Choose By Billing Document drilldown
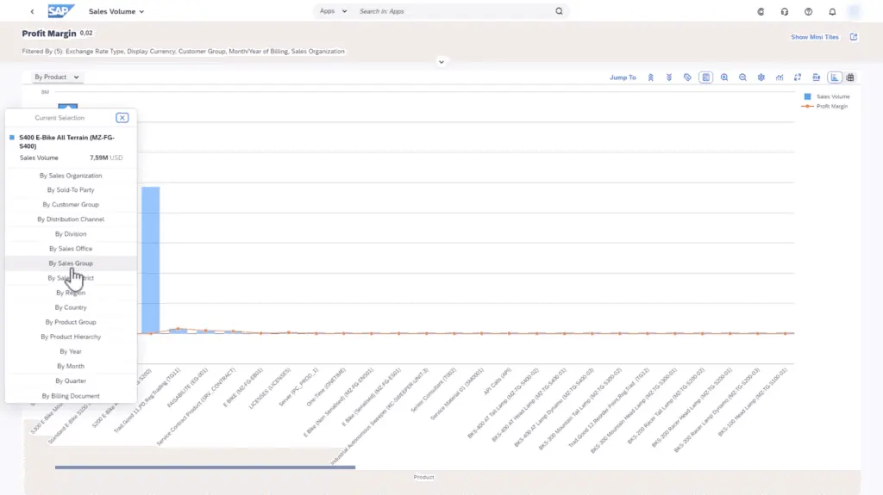 tap(71, 396)
